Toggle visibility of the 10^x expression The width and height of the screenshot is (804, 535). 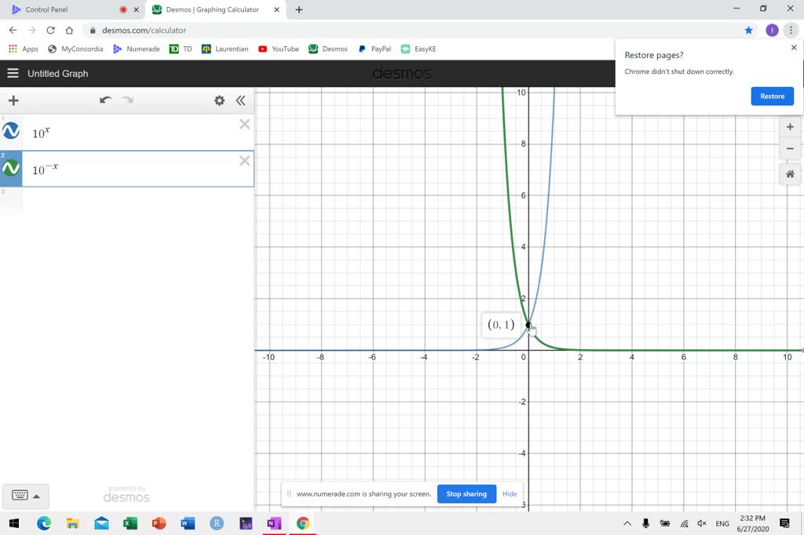10,131
